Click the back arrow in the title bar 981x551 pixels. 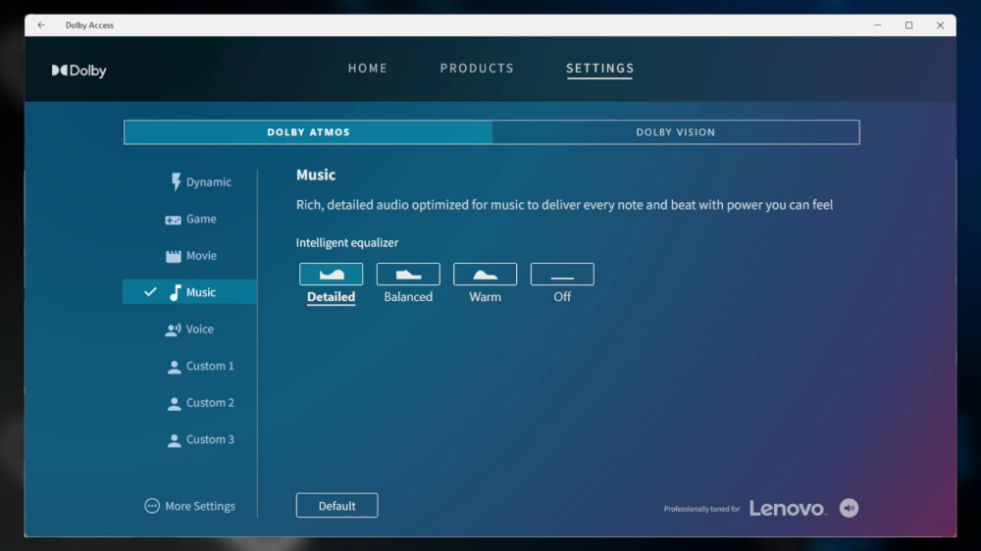click(41, 25)
